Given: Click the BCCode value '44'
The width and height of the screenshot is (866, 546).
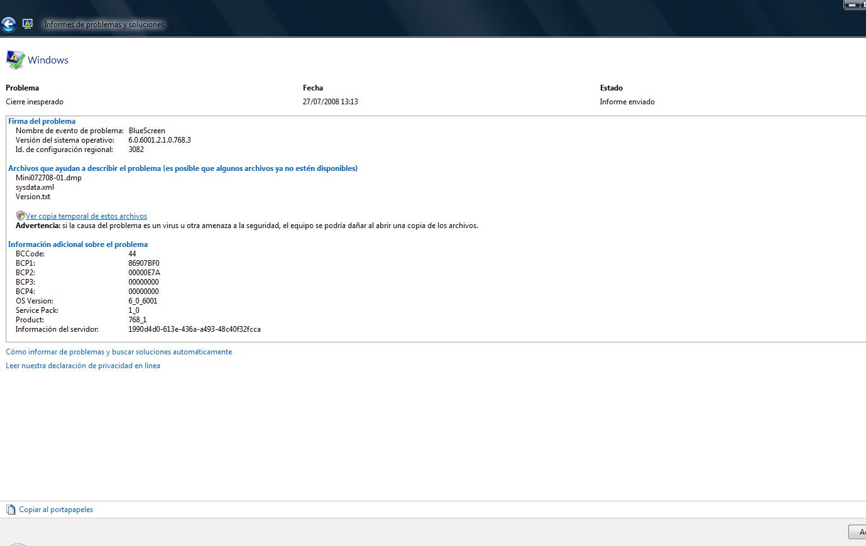Looking at the screenshot, I should (x=133, y=254).
